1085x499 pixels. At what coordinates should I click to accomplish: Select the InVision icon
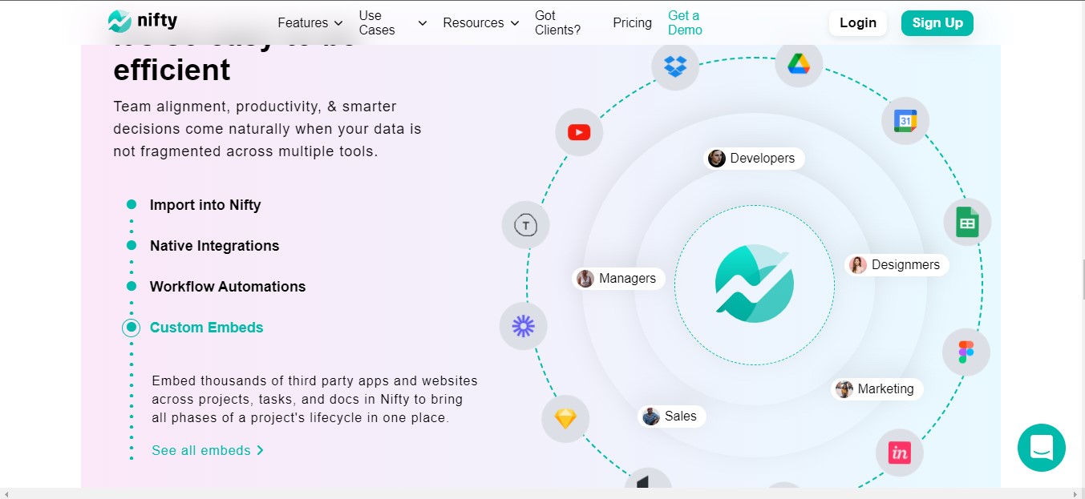[899, 453]
